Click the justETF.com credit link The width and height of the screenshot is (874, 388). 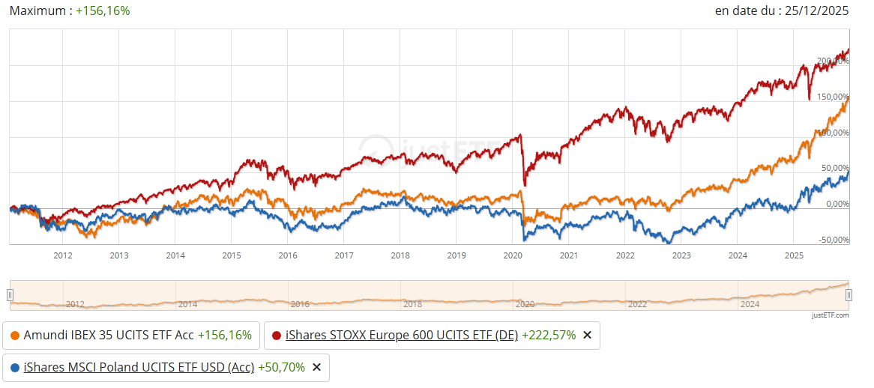(x=831, y=315)
